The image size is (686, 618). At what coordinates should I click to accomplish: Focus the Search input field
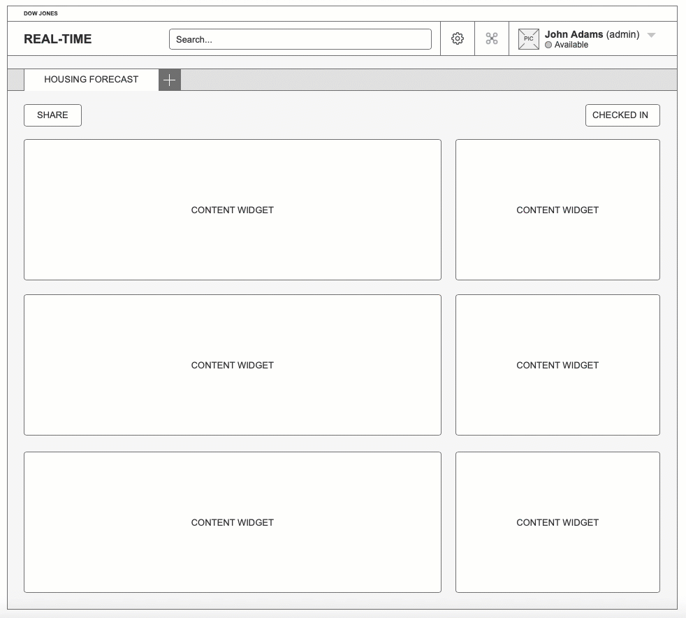(x=300, y=39)
